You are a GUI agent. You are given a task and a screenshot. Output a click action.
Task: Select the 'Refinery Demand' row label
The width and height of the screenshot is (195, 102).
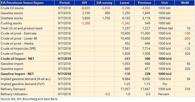pyautogui.click(x=13, y=89)
